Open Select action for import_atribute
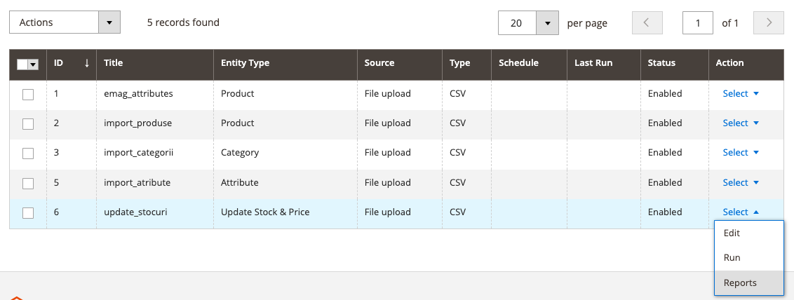 pyautogui.click(x=741, y=182)
